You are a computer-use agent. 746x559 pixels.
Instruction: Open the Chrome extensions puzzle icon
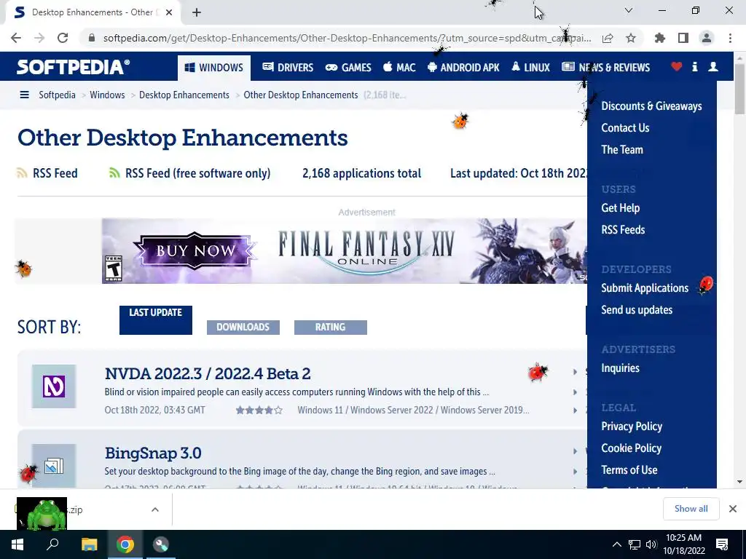(x=660, y=38)
